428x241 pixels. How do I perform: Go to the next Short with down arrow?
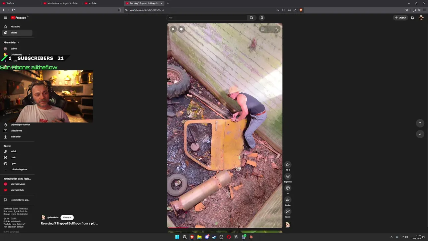click(420, 134)
